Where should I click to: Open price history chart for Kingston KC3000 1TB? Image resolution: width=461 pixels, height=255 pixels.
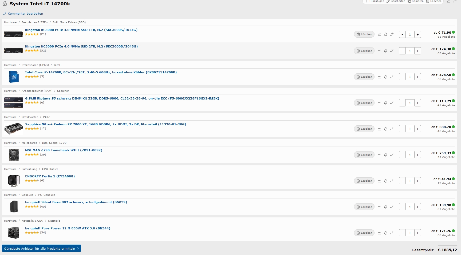379,34
